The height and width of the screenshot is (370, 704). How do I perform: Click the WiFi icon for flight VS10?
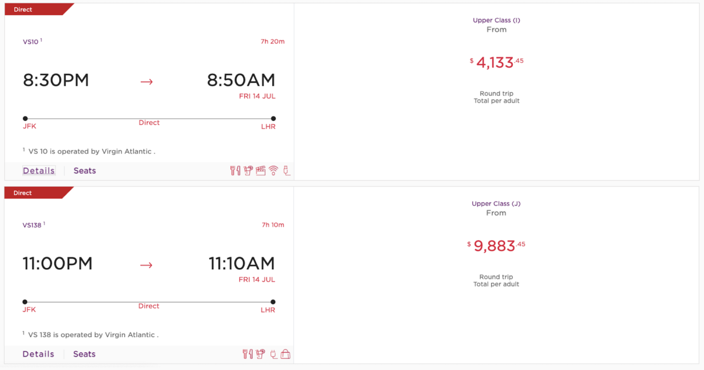pyautogui.click(x=273, y=170)
